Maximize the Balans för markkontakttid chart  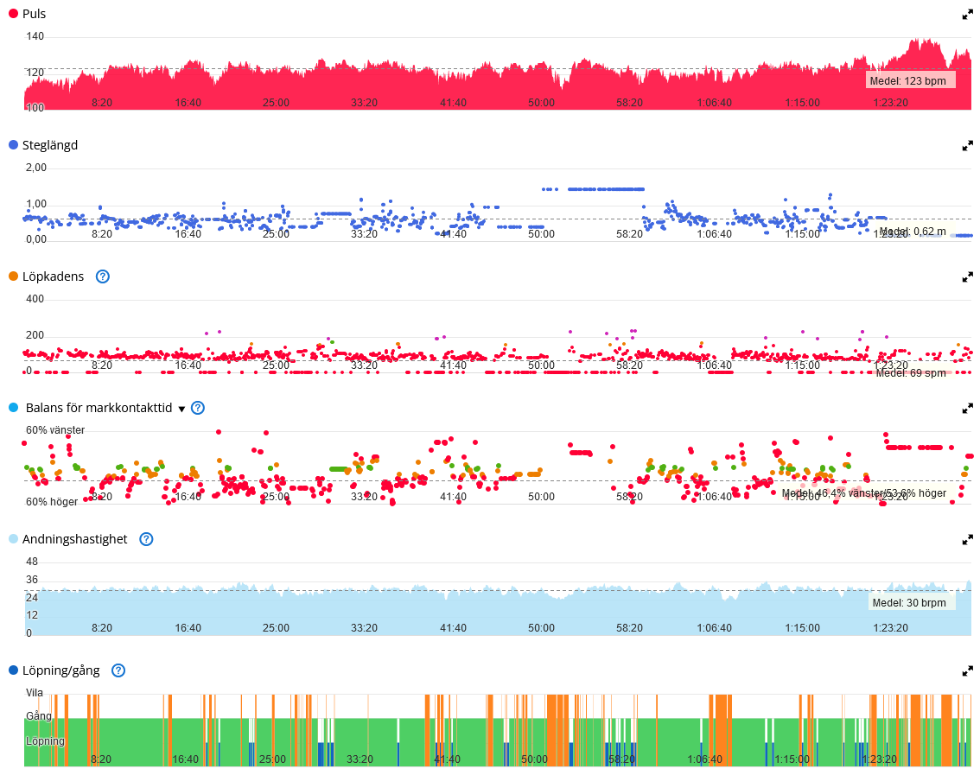pyautogui.click(x=967, y=408)
